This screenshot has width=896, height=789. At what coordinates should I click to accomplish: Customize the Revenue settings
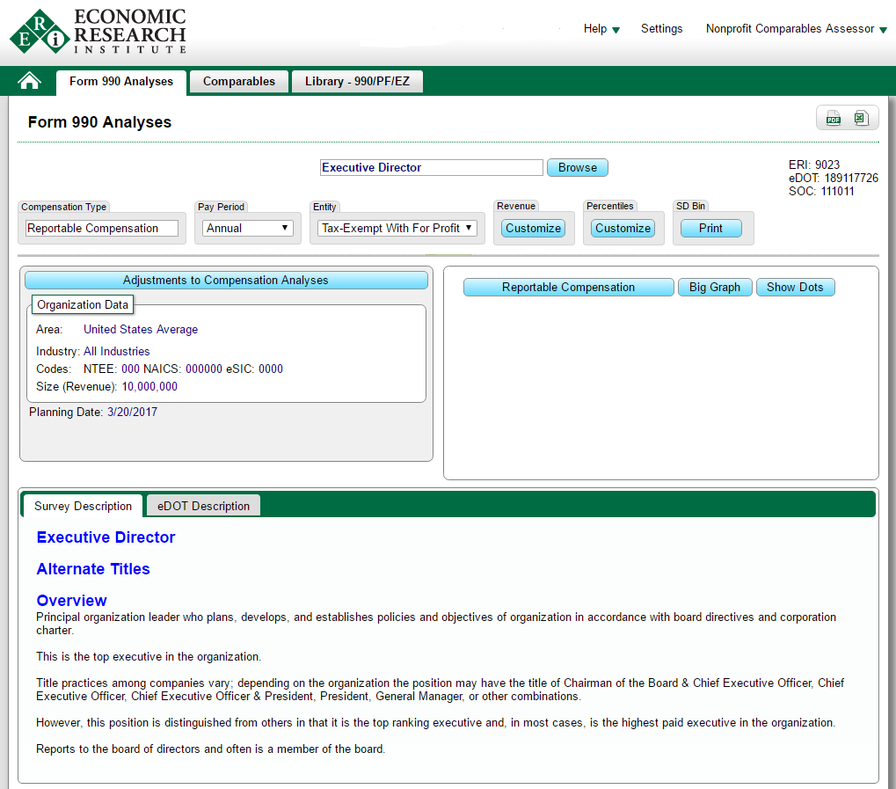(533, 228)
